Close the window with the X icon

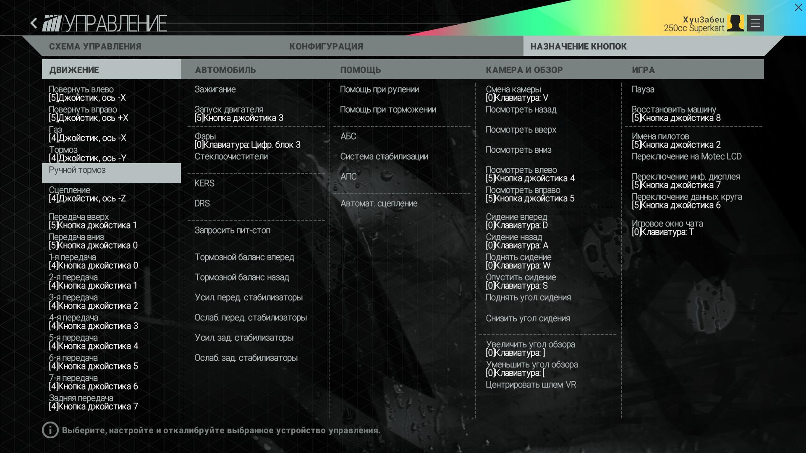[x=798, y=8]
